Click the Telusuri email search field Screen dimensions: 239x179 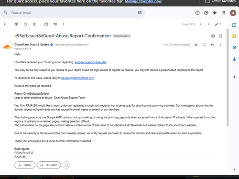[x=73, y=13]
